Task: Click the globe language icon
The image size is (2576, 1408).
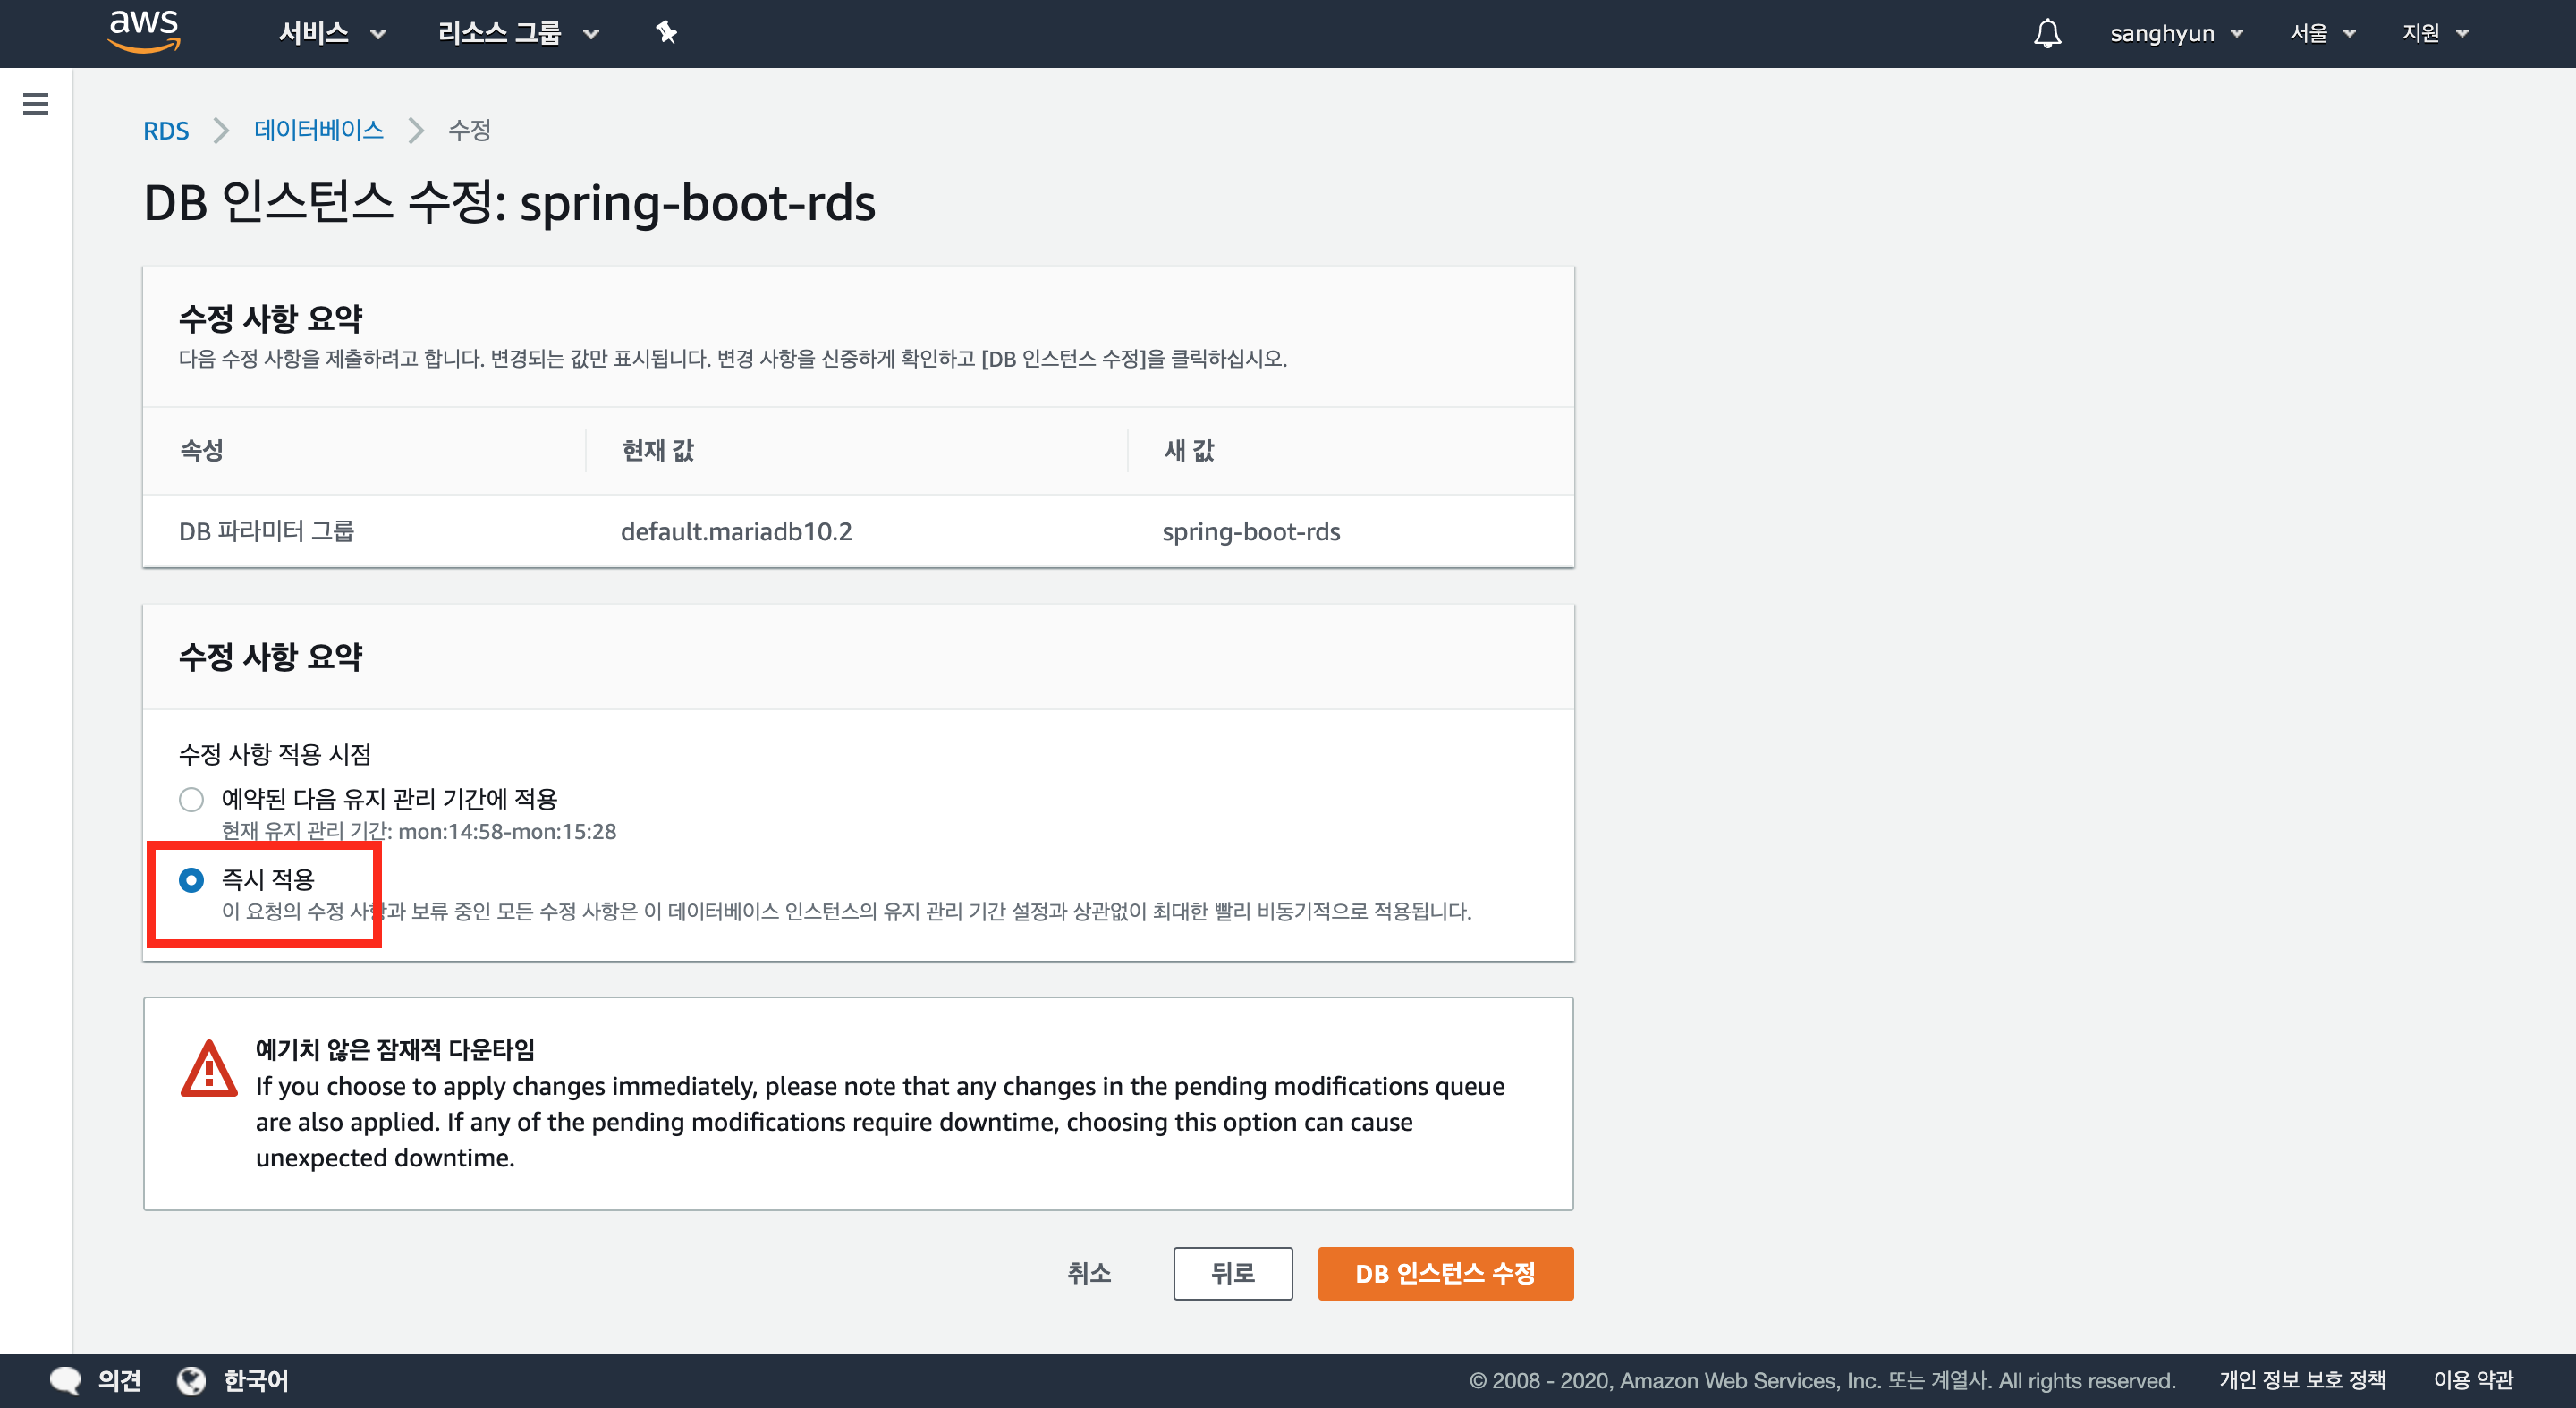Action: (191, 1380)
